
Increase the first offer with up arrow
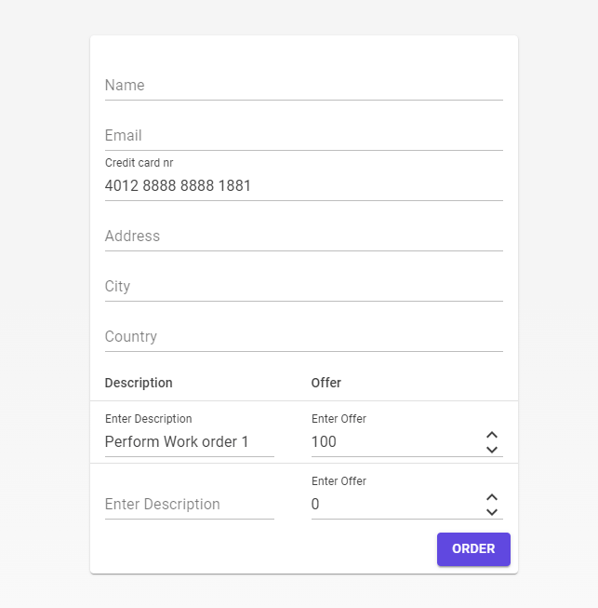click(x=492, y=435)
